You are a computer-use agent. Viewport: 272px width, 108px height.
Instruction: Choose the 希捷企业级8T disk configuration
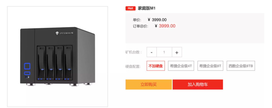click(210, 66)
